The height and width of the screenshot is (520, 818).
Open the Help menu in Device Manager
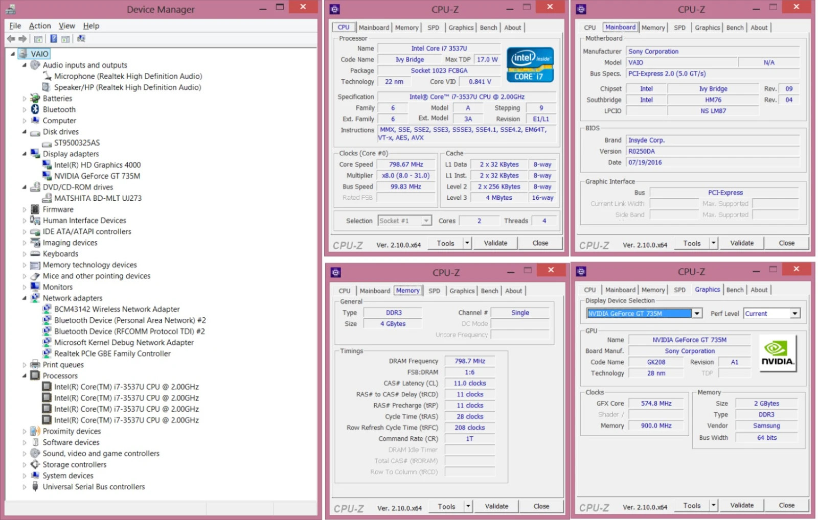[91, 26]
